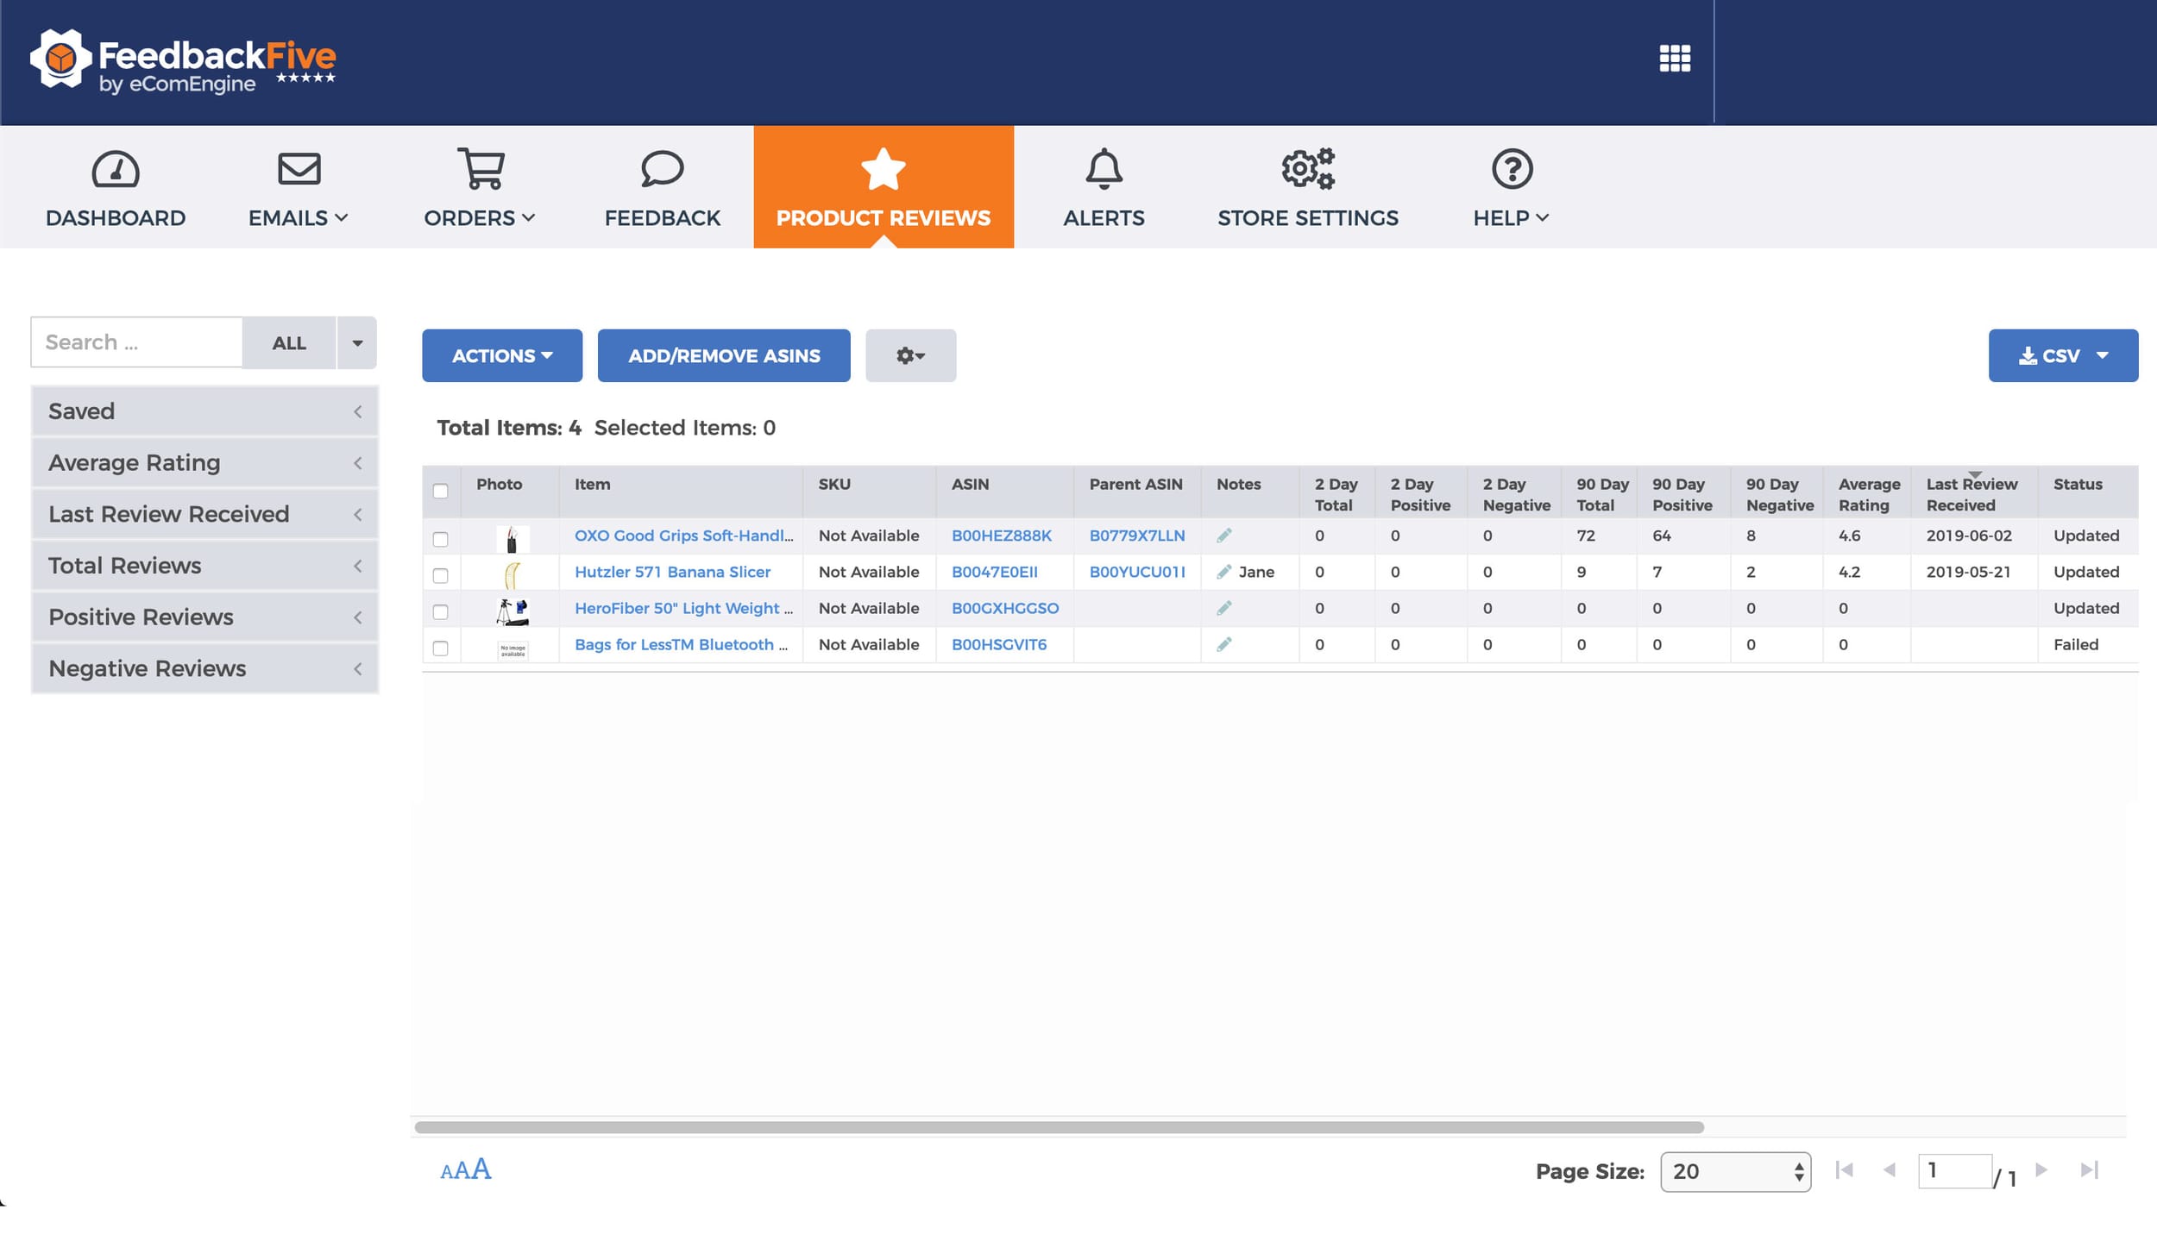Click the Product Reviews star icon
The image size is (2157, 1247).
click(883, 169)
